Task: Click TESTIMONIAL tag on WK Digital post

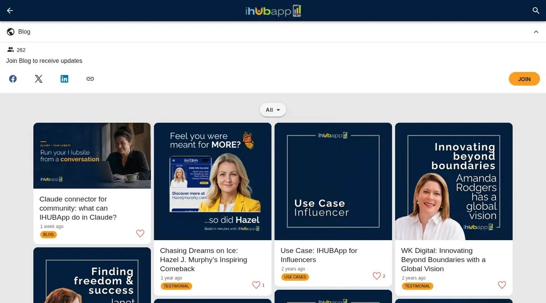Action: [x=417, y=286]
